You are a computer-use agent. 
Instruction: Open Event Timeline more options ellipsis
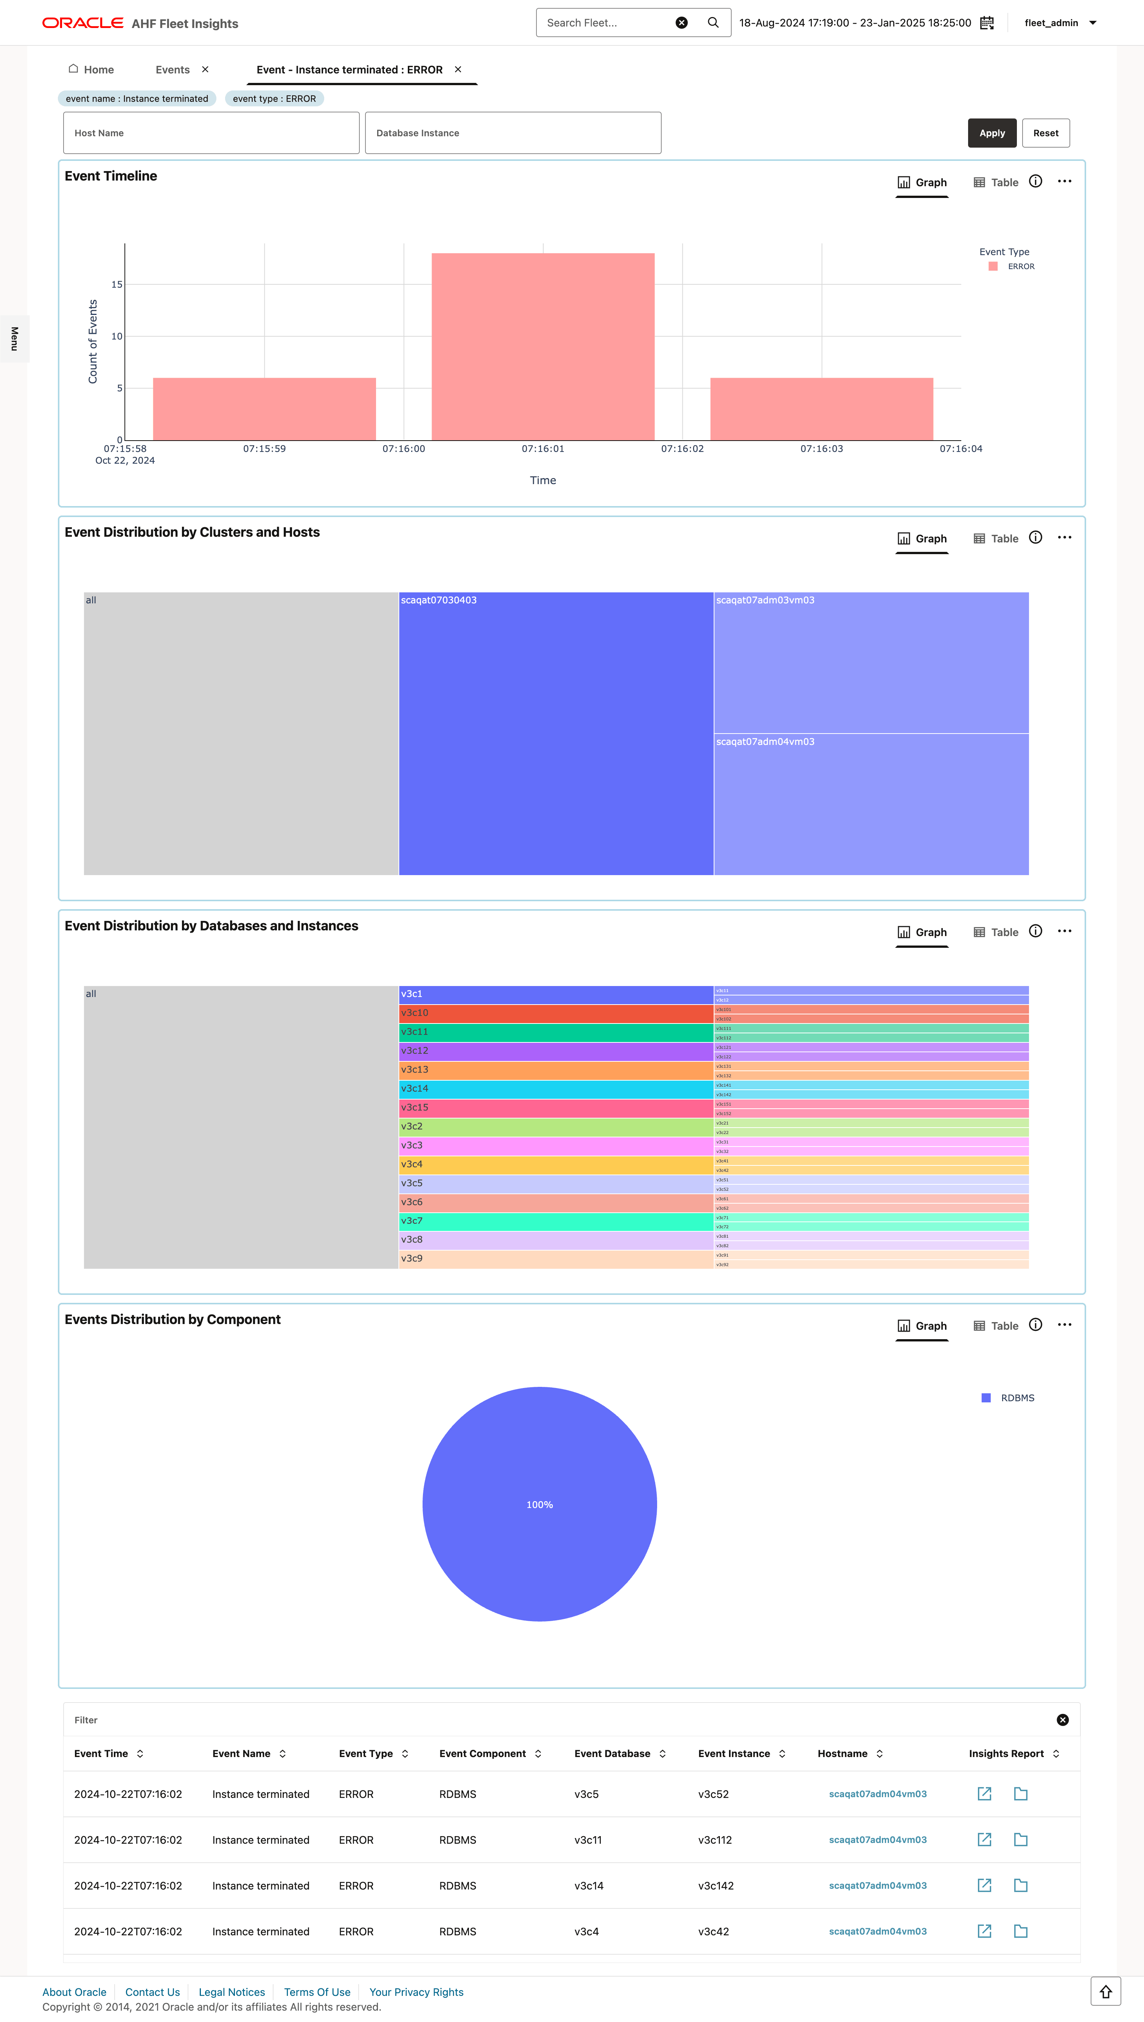click(x=1064, y=182)
